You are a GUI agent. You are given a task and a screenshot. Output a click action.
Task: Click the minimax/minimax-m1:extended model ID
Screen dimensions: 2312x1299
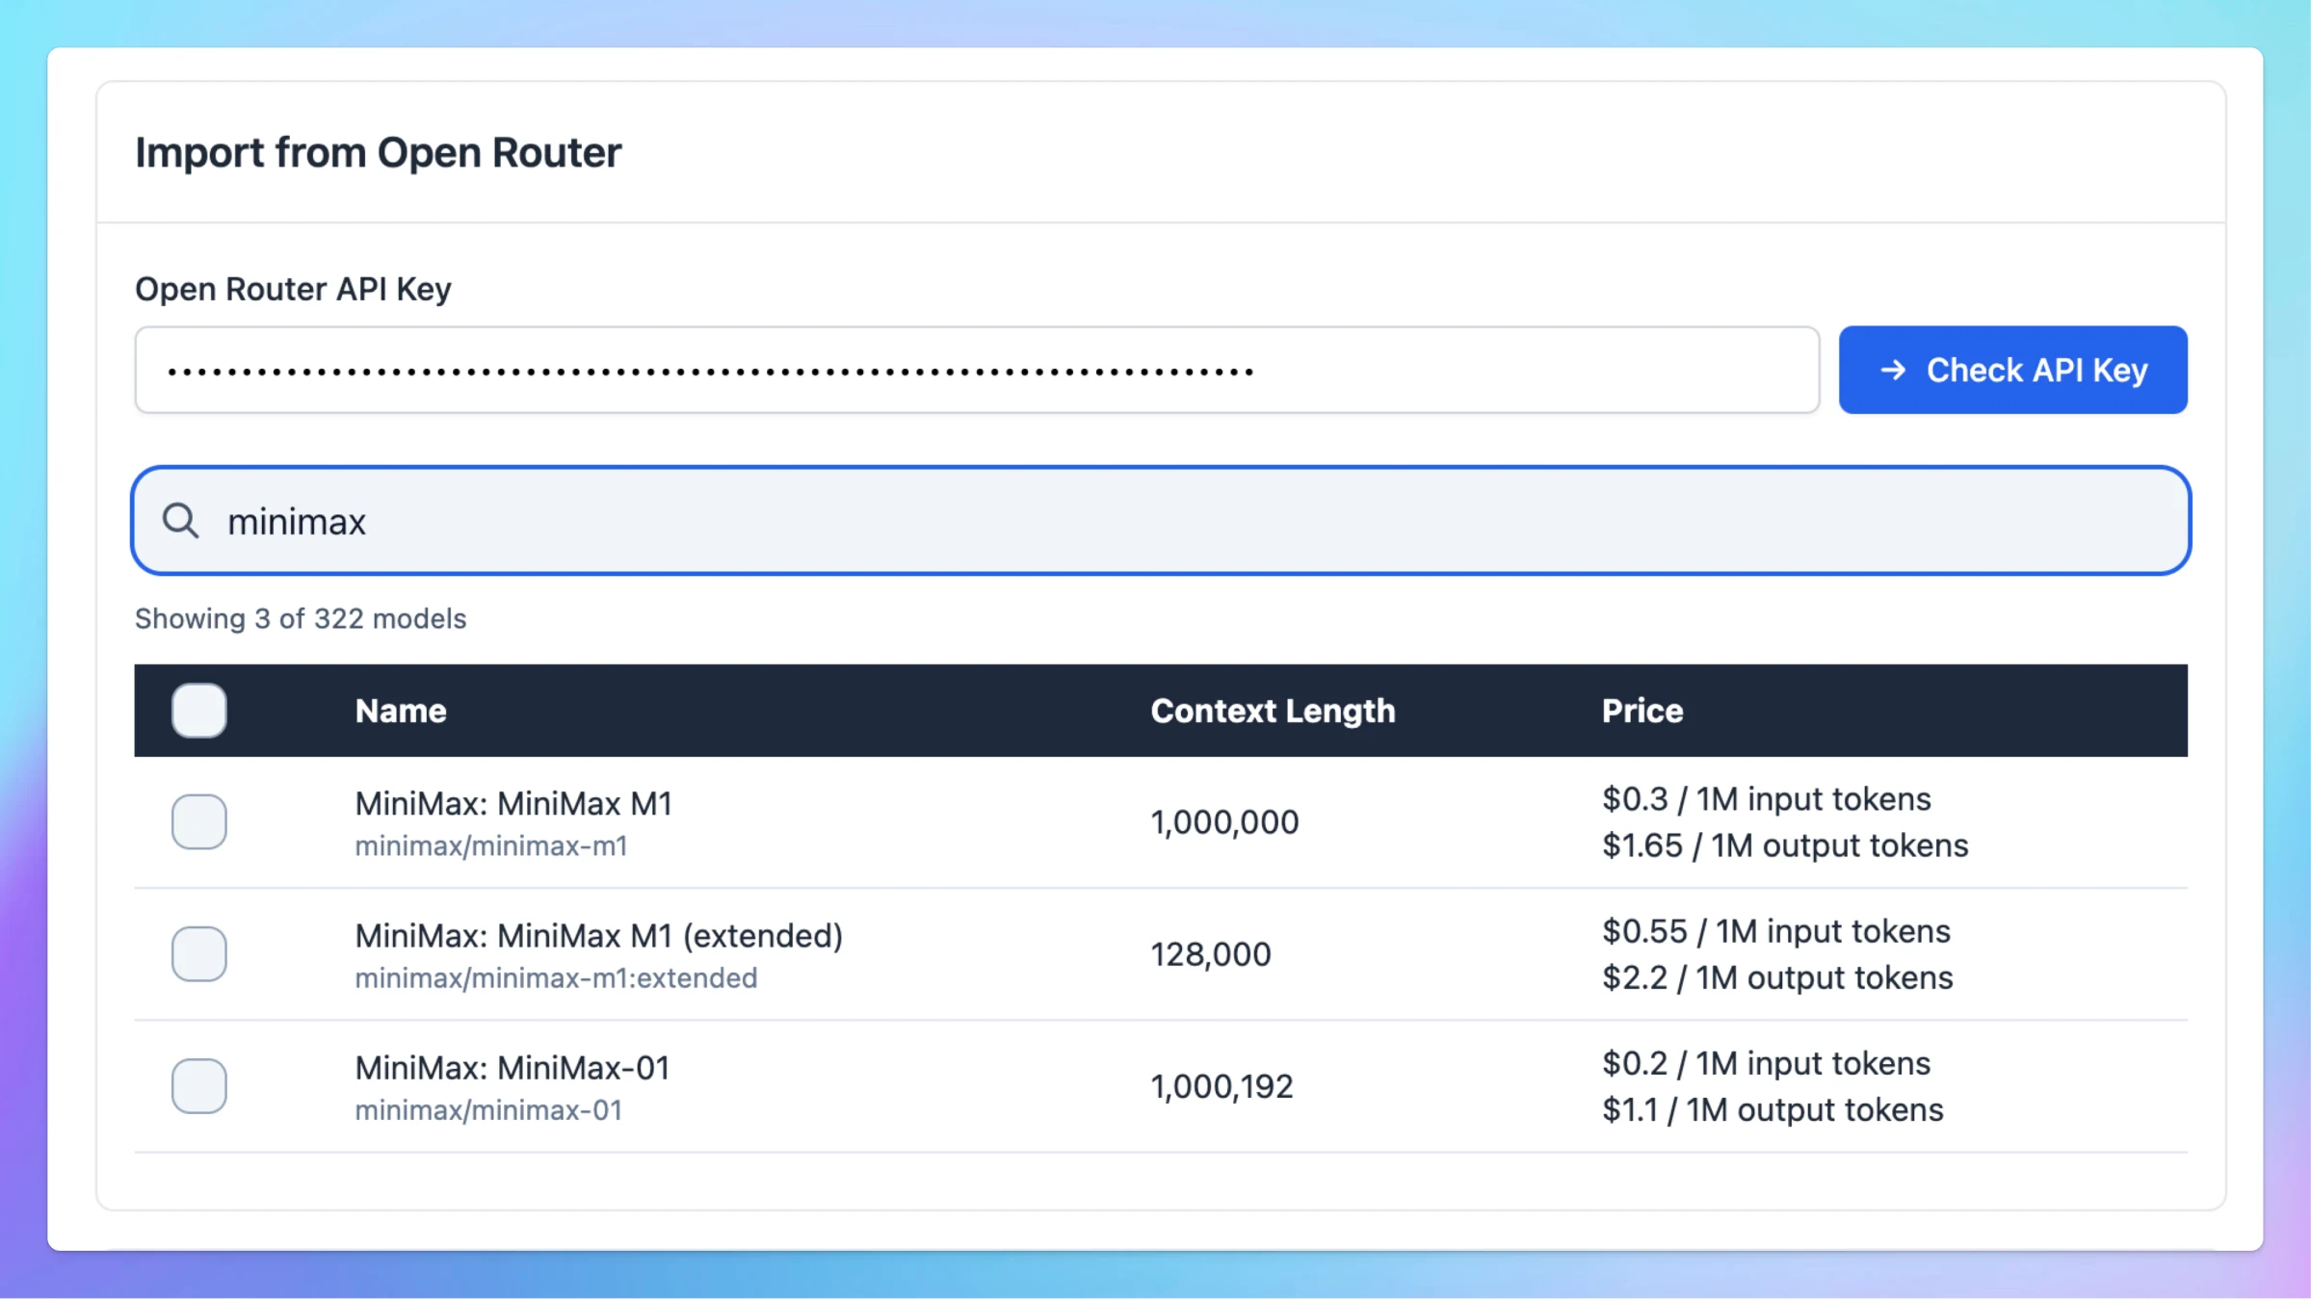click(556, 977)
